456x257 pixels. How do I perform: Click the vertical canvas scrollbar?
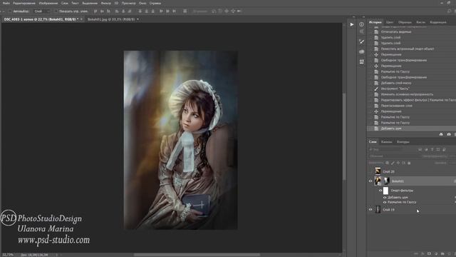click(344, 137)
